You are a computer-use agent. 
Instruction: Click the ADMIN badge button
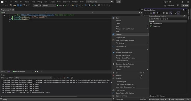coord(185,5)
